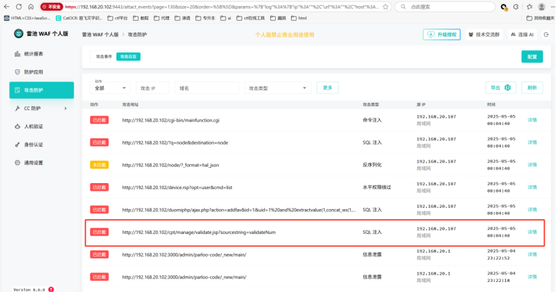Click the 通用设置 gear icon

pyautogui.click(x=17, y=163)
